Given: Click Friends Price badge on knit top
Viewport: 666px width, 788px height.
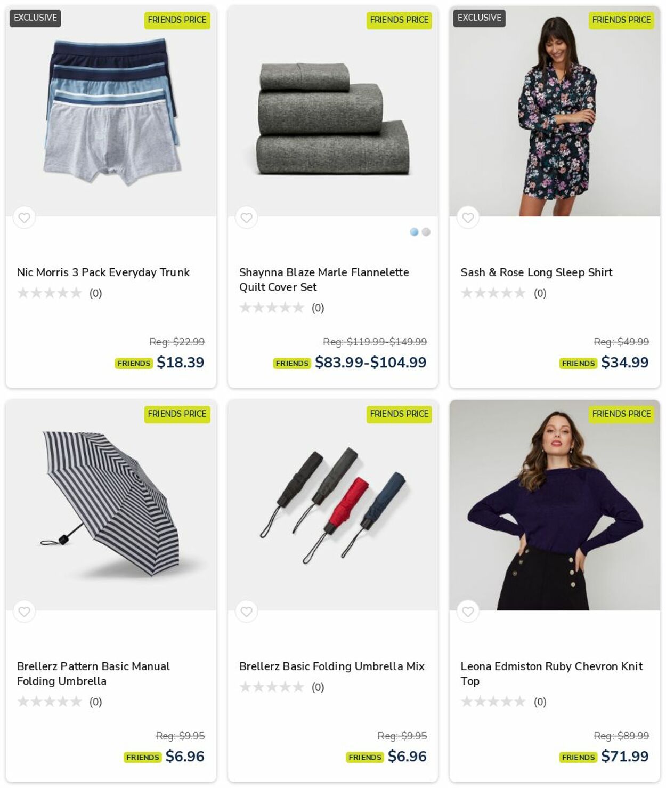Looking at the screenshot, I should [x=621, y=414].
